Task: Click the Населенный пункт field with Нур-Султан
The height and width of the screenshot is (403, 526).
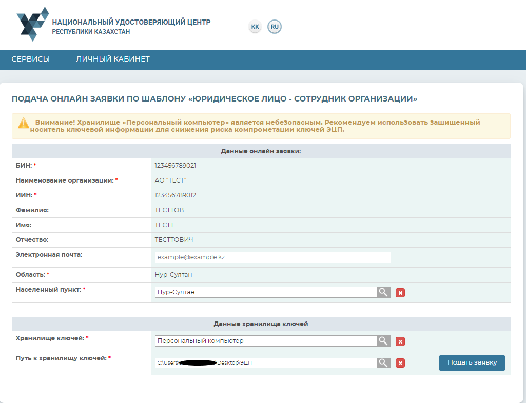Action: click(x=265, y=292)
